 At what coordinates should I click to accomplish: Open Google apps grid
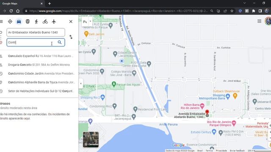[x=259, y=21]
